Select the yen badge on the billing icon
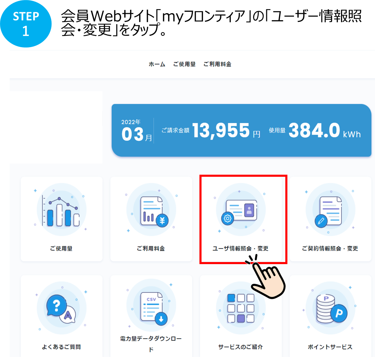Viewport: 375px width, 357px height. [162, 221]
